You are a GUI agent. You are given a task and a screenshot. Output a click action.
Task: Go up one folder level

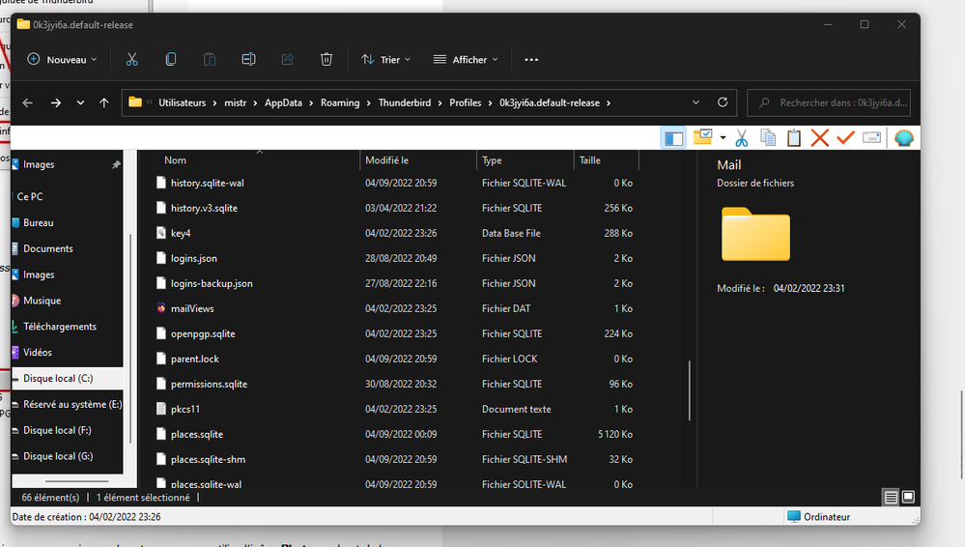click(104, 102)
